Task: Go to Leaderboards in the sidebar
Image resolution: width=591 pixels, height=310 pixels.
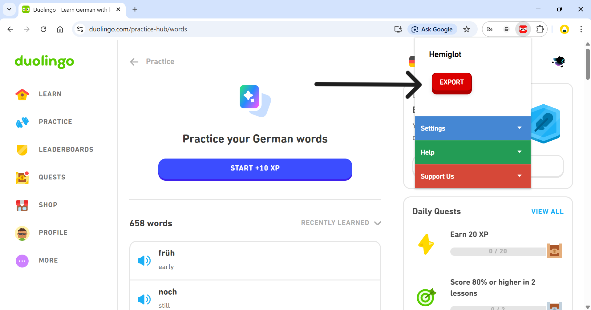Action: (66, 150)
